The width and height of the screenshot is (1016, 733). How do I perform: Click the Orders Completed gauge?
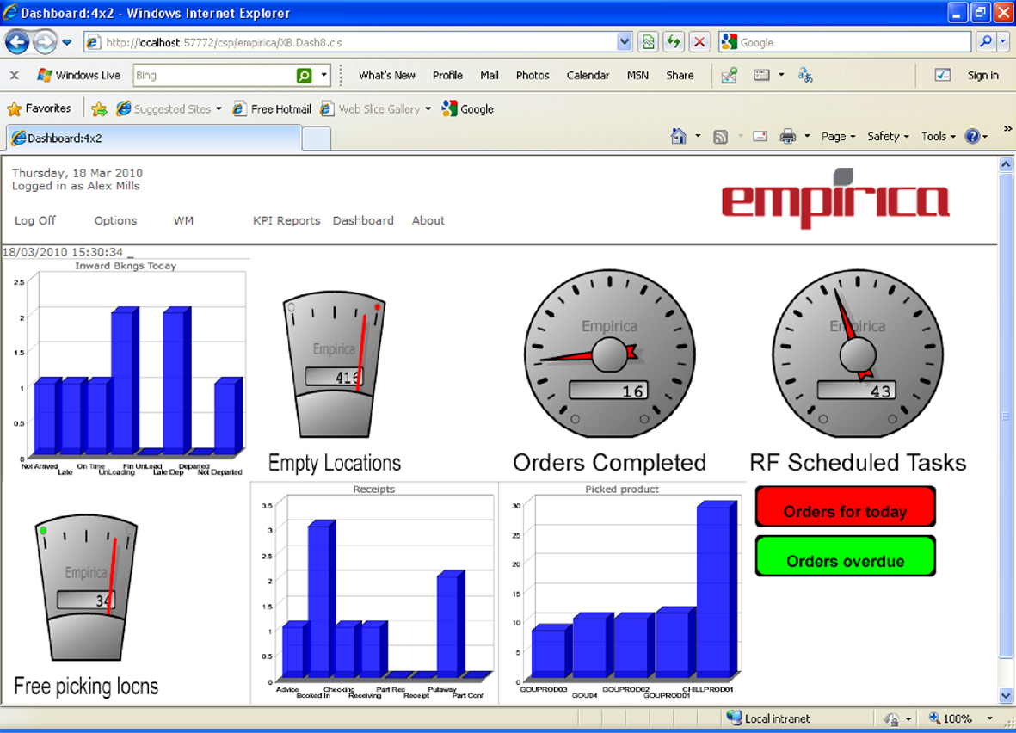(609, 352)
